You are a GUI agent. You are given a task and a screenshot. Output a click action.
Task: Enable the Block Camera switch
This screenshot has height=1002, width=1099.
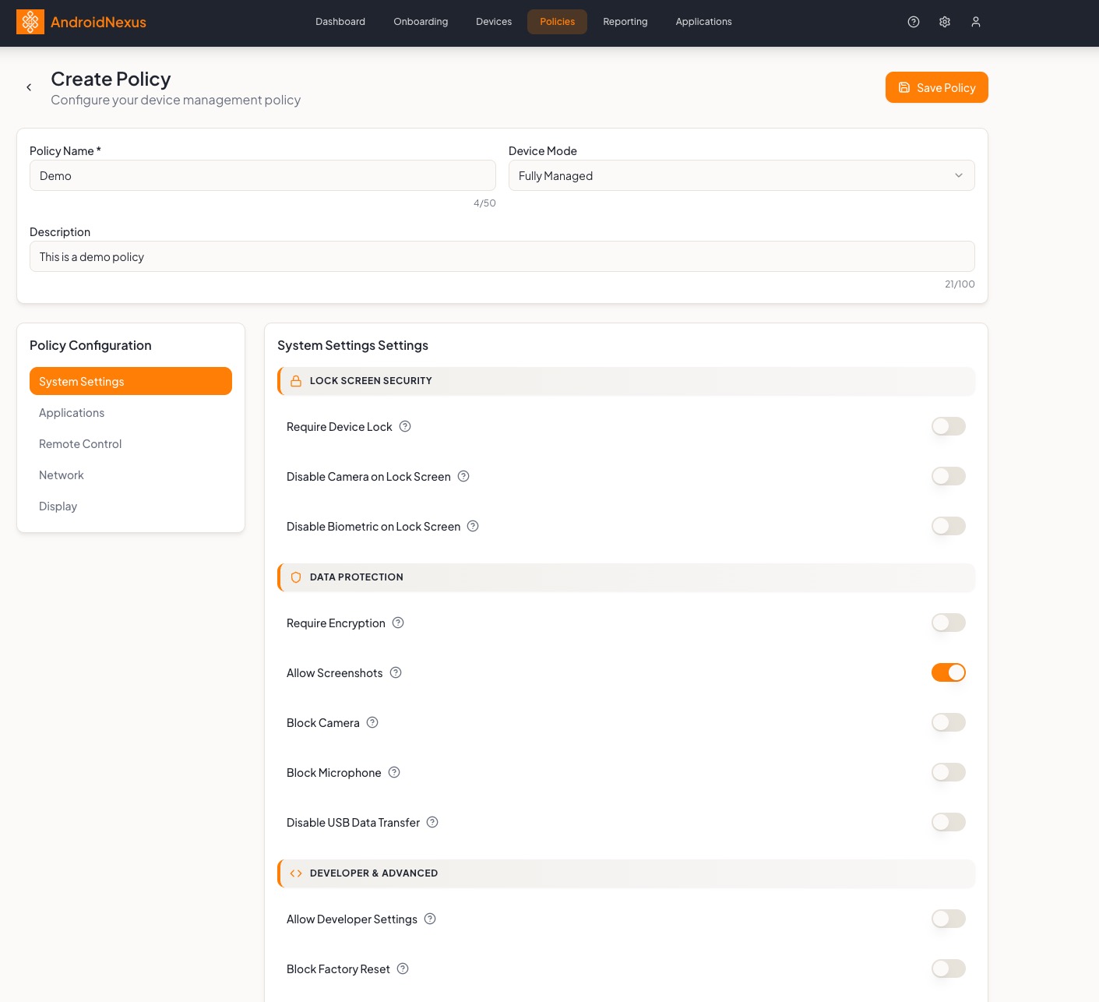tap(949, 722)
